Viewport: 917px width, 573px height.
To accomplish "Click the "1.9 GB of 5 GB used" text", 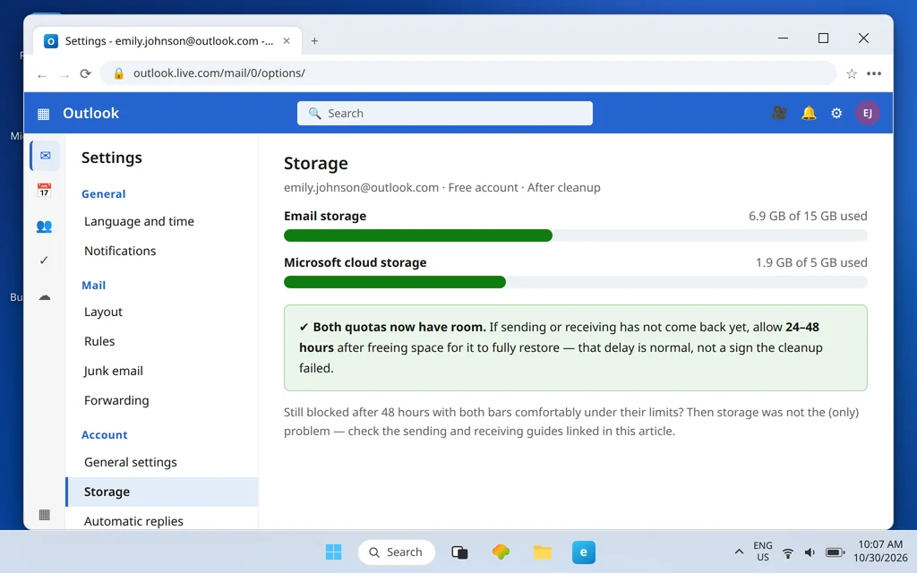I will (x=811, y=262).
